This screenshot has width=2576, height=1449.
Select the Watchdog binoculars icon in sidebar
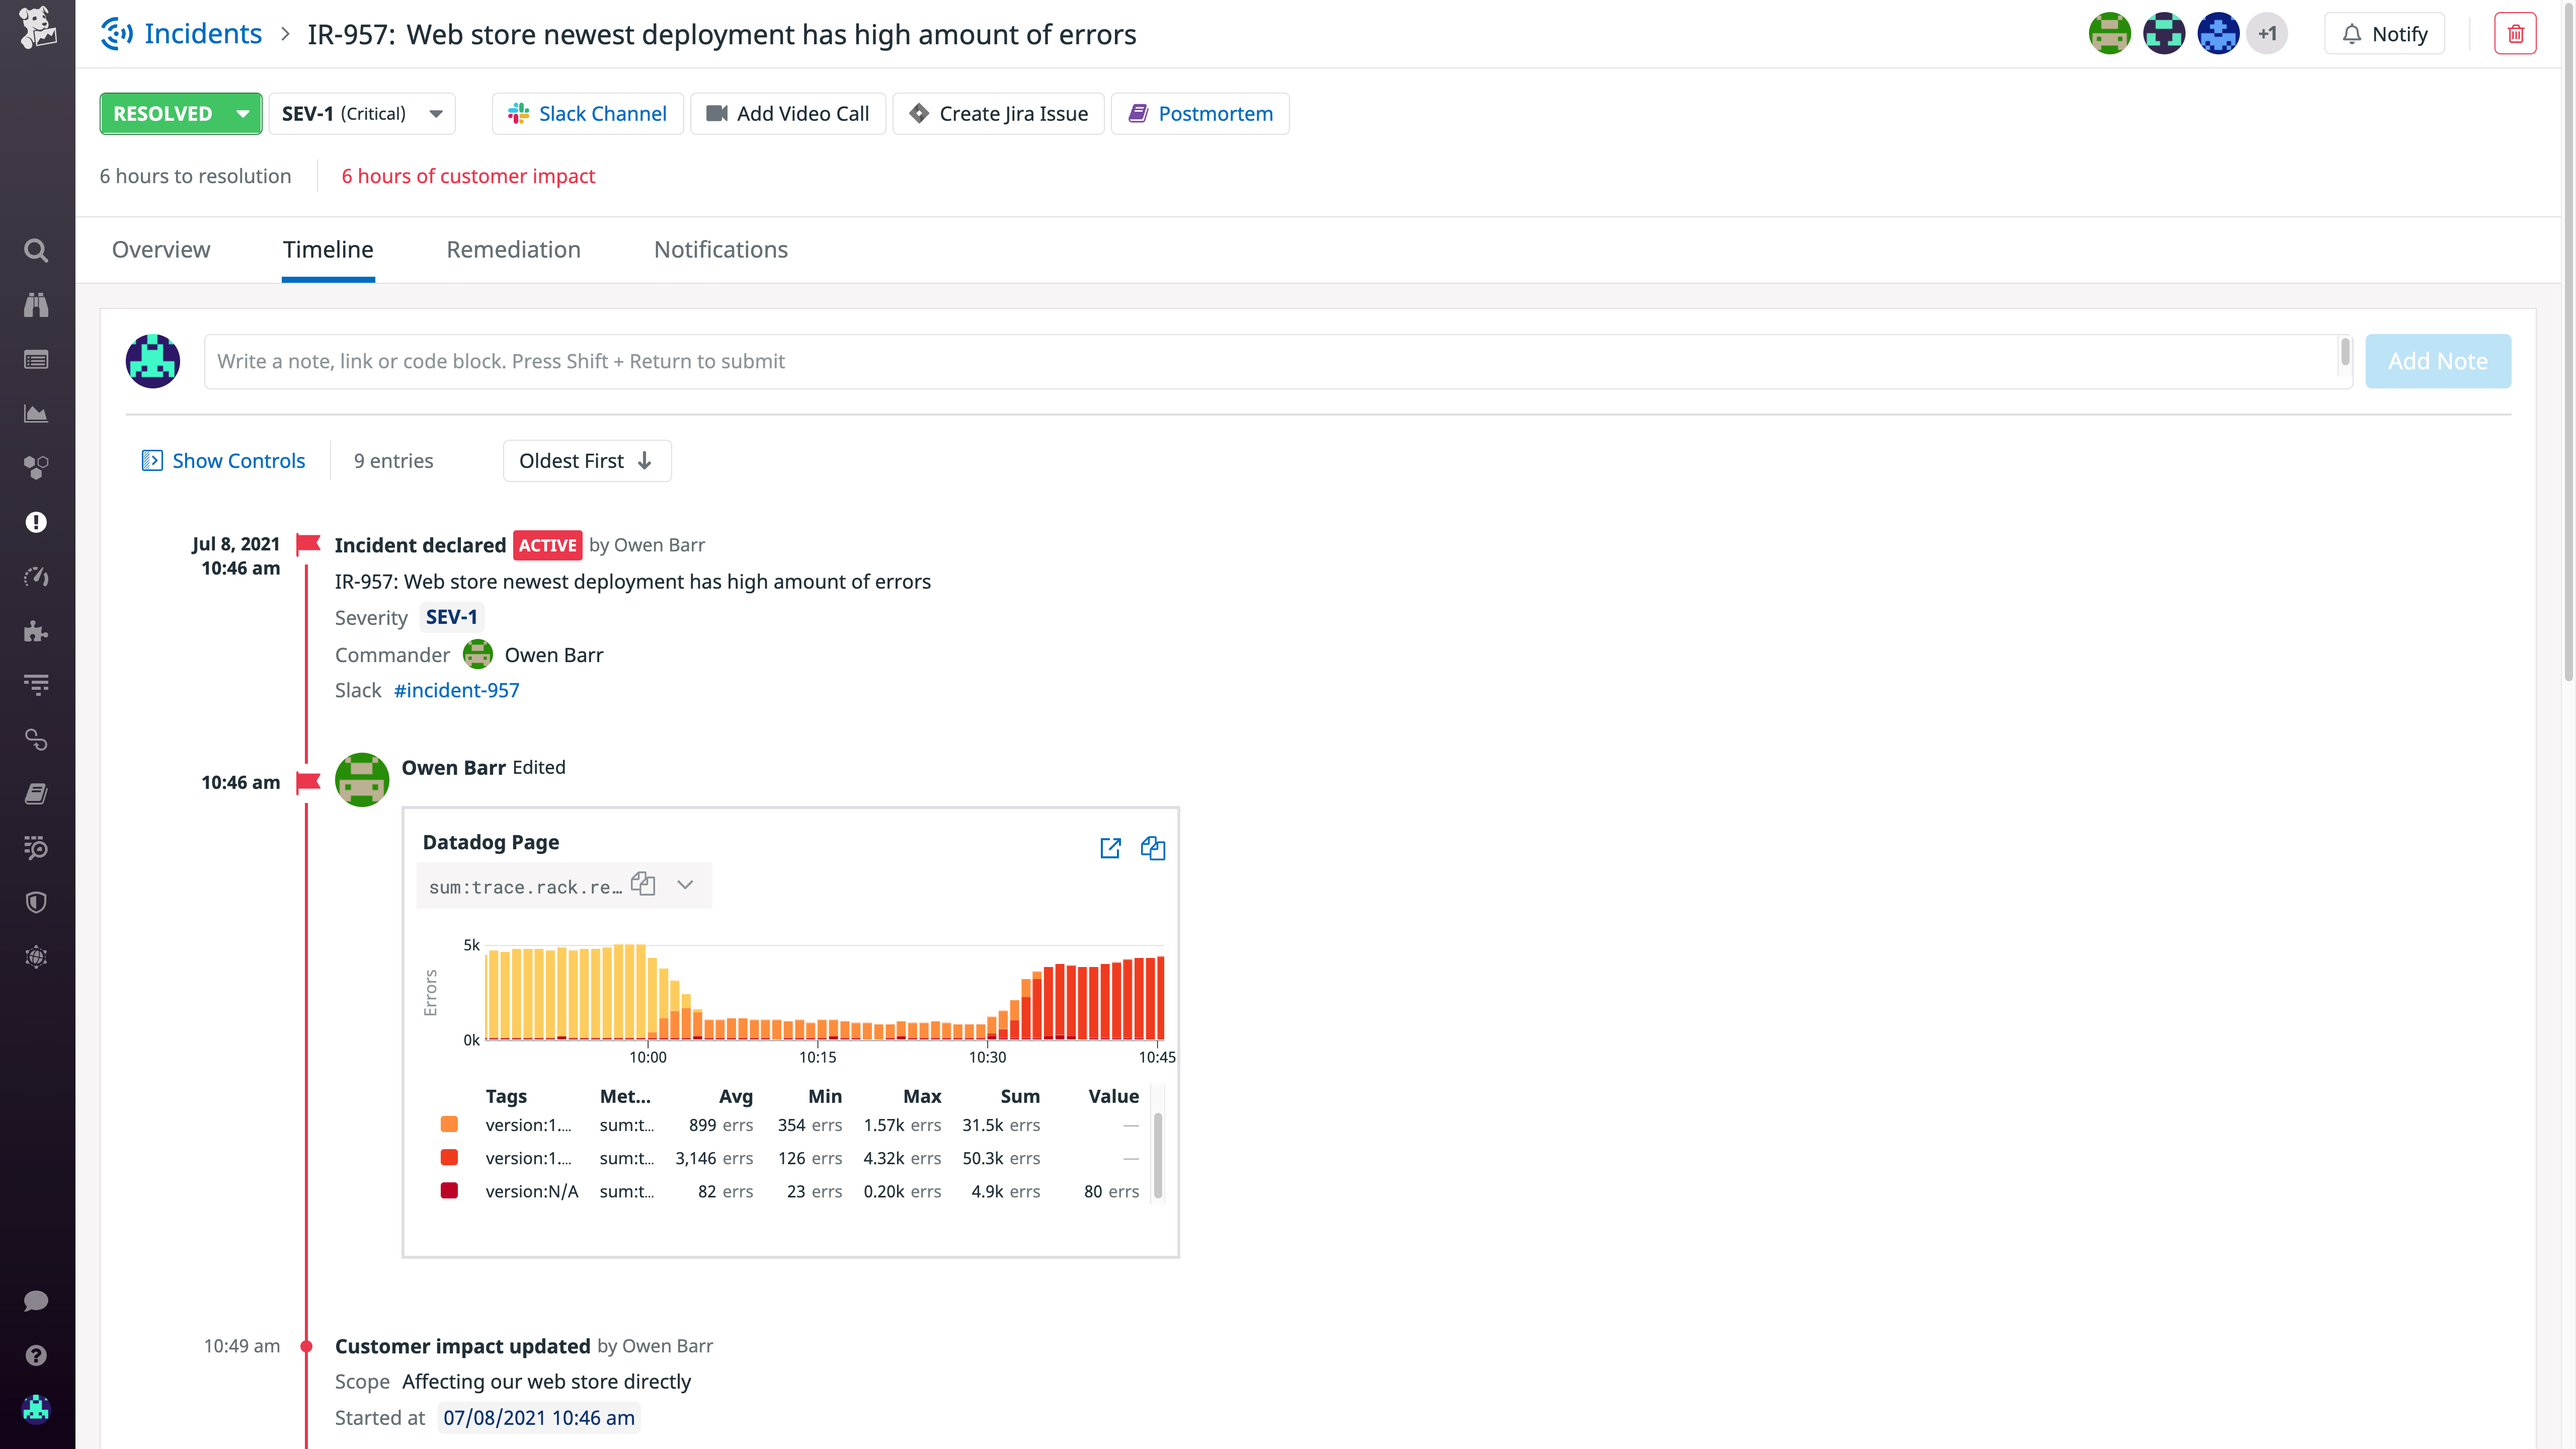(x=36, y=305)
